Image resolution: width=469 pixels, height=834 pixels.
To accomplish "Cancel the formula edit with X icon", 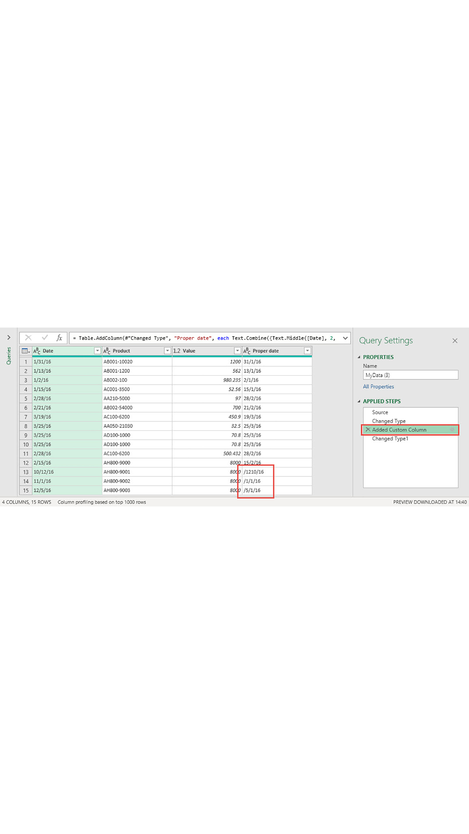I will (28, 338).
